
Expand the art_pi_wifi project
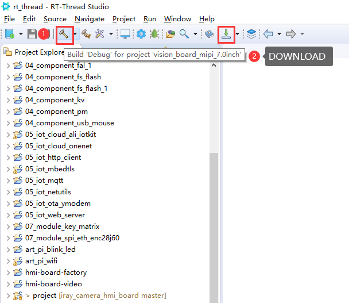coord(8,261)
